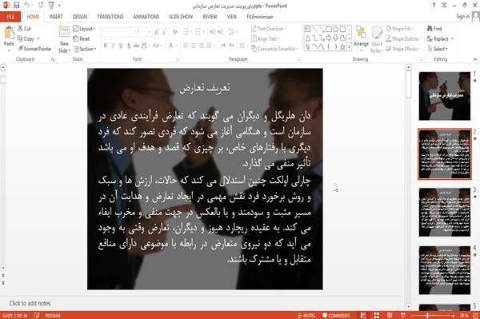Select slide 3 thumbnail
The image size is (480, 319).
click(445, 212)
